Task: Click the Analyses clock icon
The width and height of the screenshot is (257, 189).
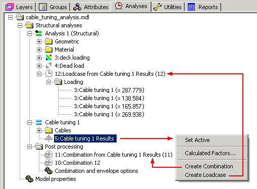Action: coord(119,6)
